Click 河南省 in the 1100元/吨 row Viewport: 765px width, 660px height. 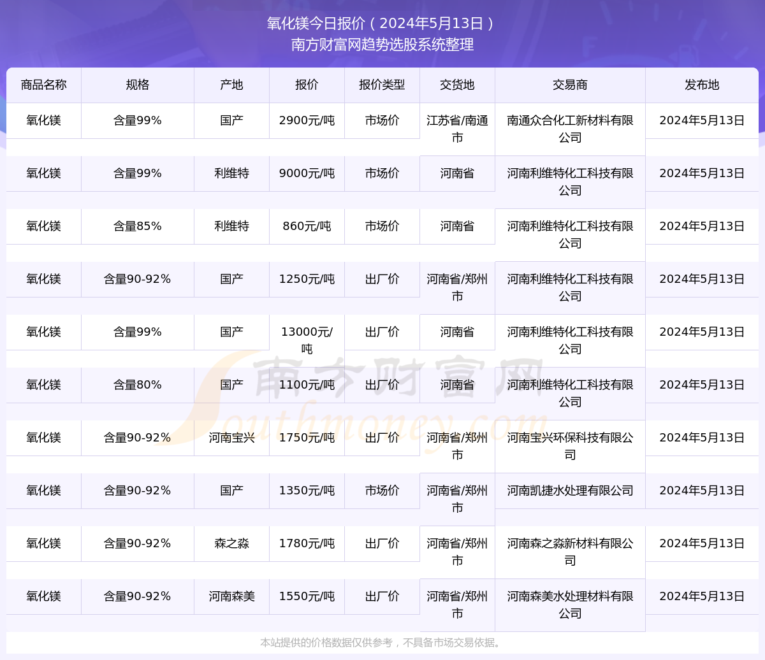[457, 385]
